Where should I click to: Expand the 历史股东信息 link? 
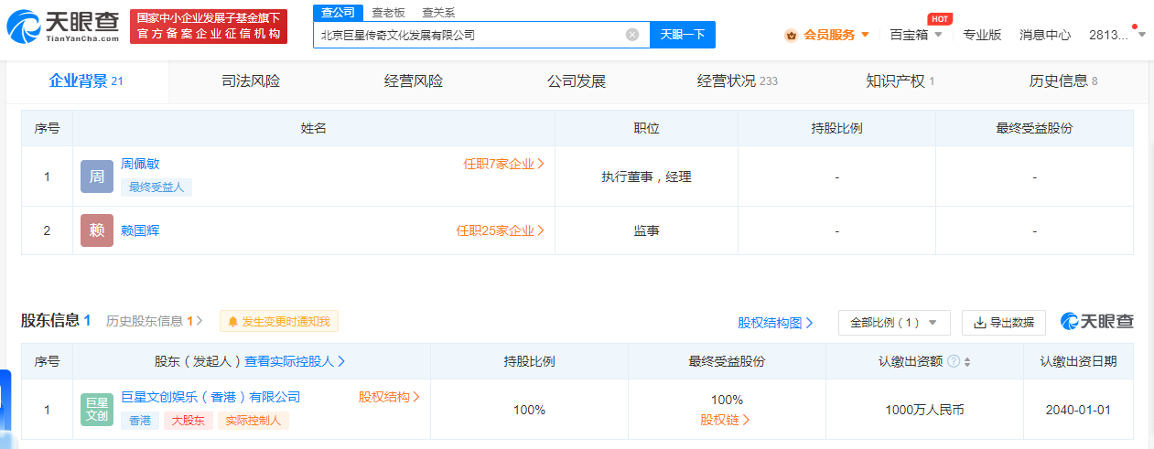155,321
